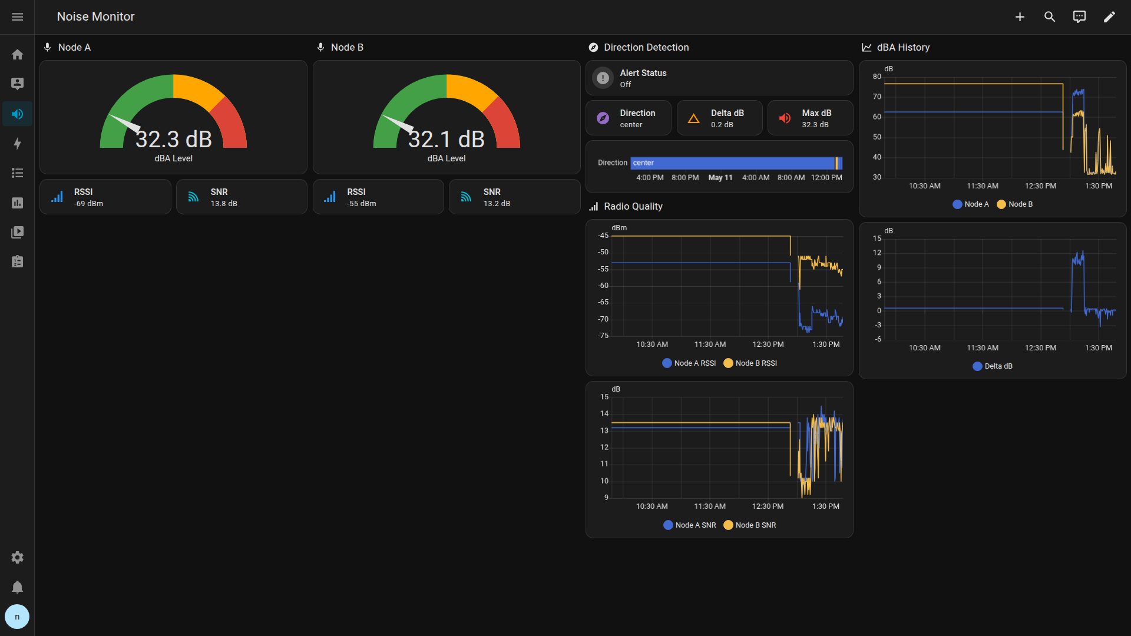Open the Alert Status entity tile
The height and width of the screenshot is (636, 1131).
click(x=719, y=78)
